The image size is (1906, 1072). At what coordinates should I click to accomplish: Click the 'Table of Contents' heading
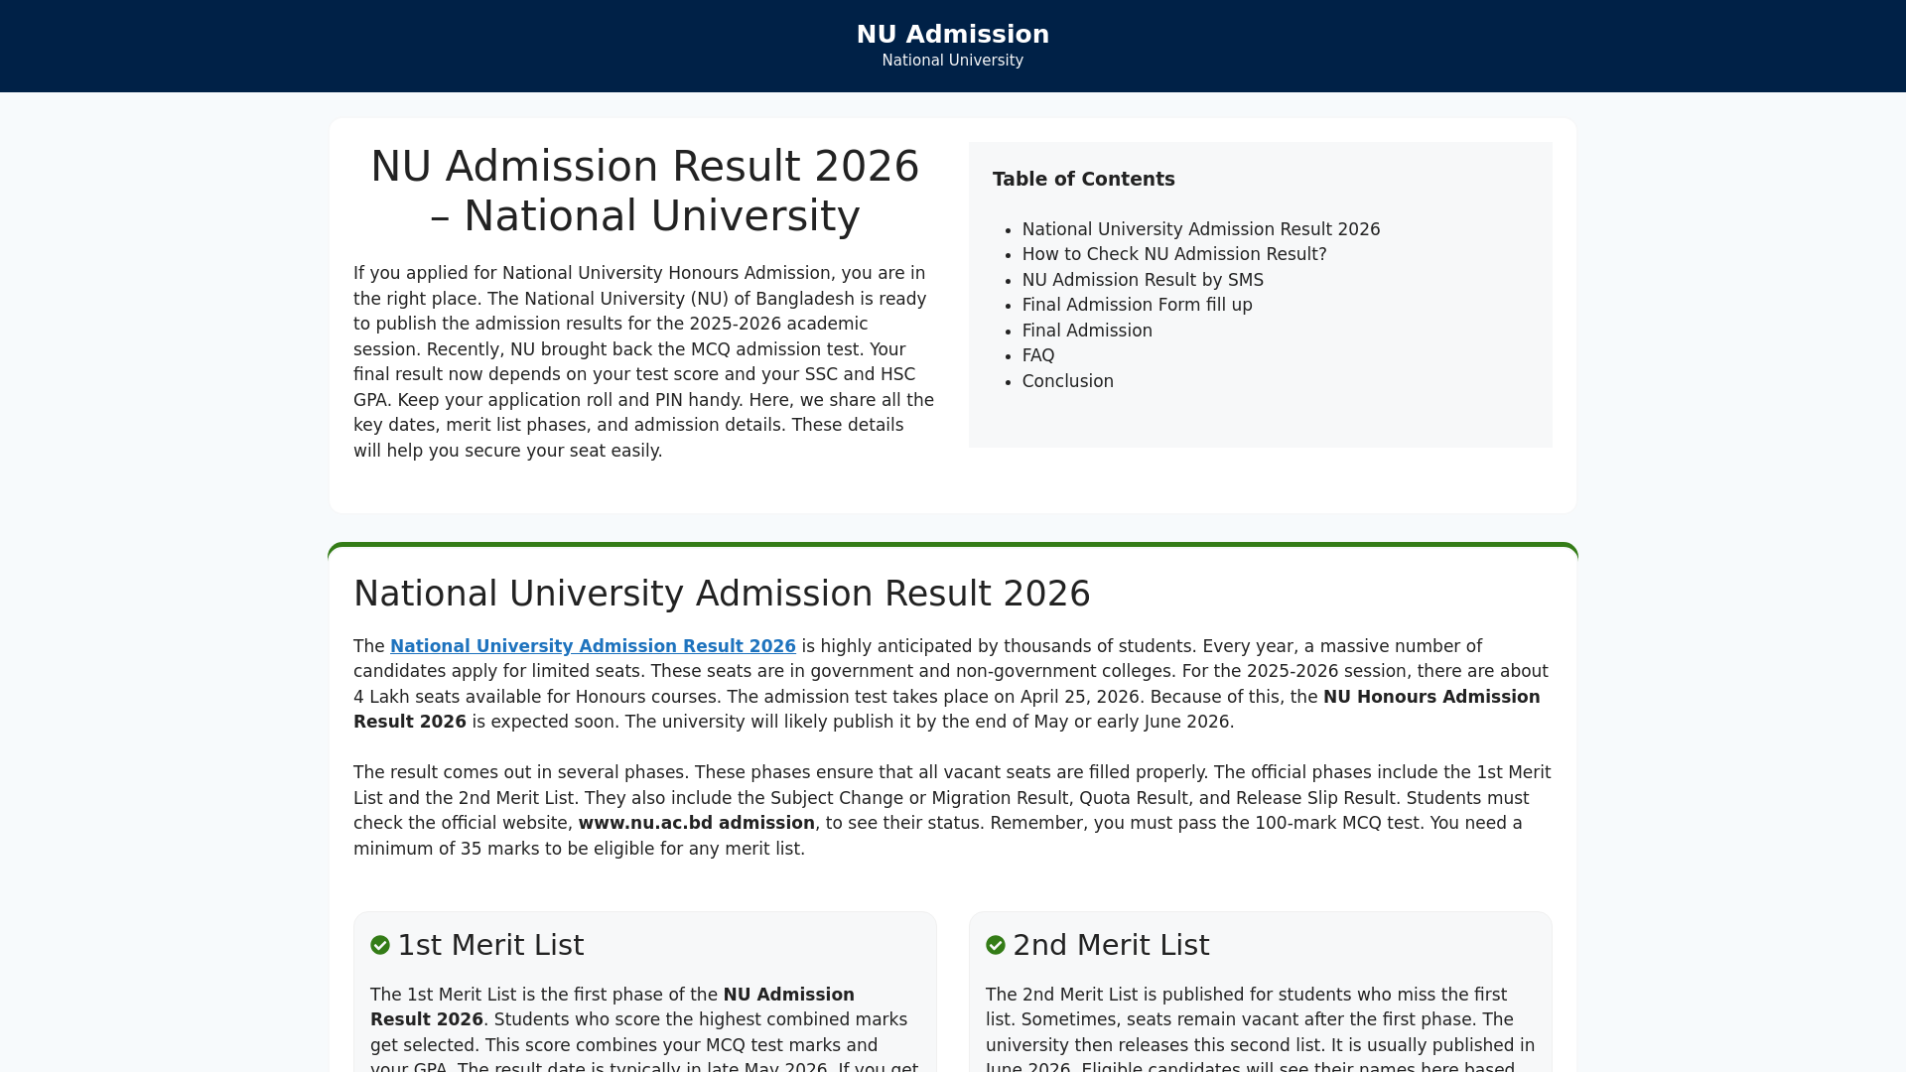click(x=1084, y=180)
